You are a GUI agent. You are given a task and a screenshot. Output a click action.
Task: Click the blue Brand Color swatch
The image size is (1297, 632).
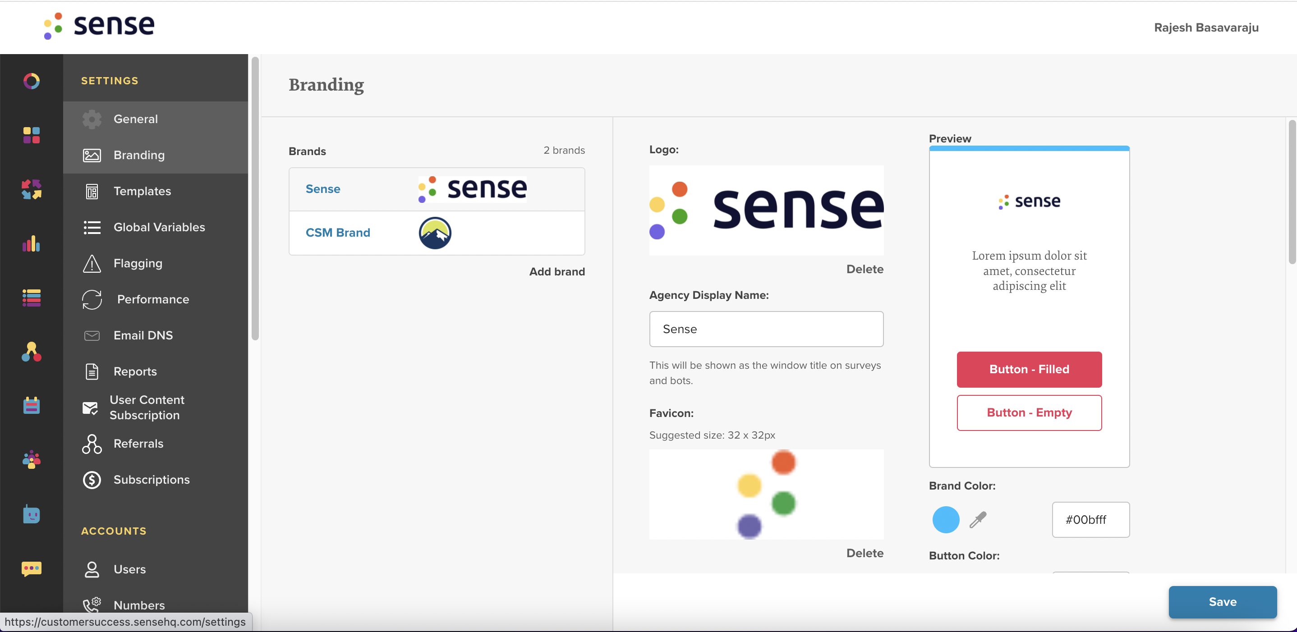946,520
